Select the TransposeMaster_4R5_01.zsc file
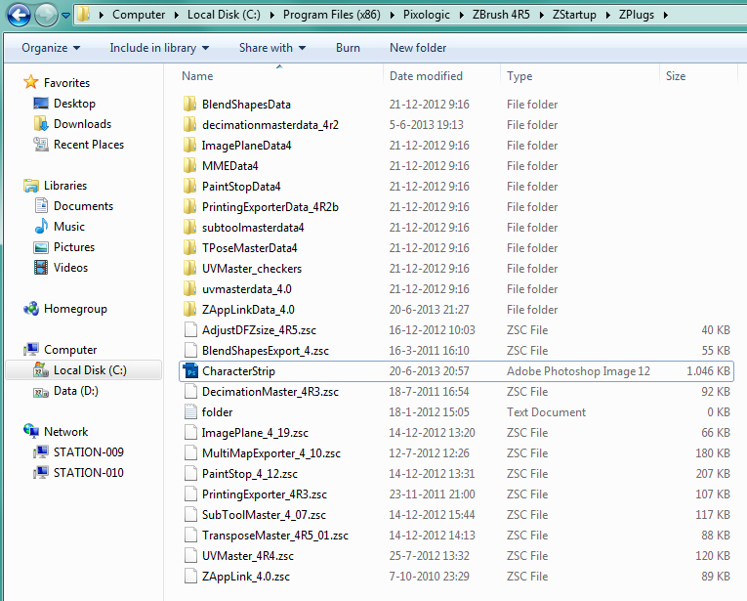This screenshot has height=601, width=747. 274,535
